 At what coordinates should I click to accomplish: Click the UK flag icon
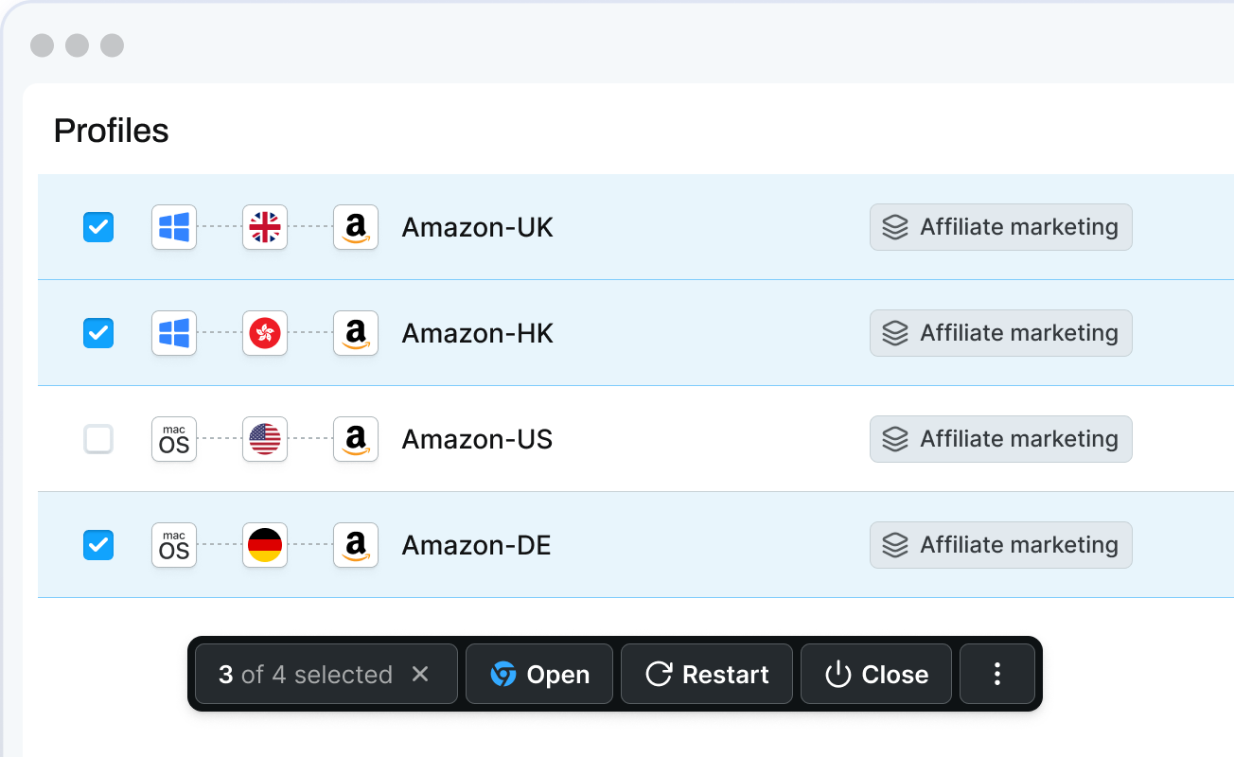coord(265,227)
